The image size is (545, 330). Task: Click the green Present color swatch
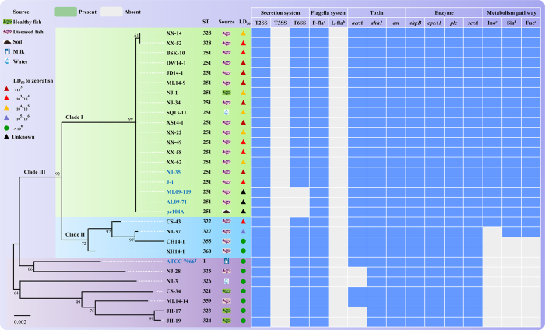click(x=65, y=12)
